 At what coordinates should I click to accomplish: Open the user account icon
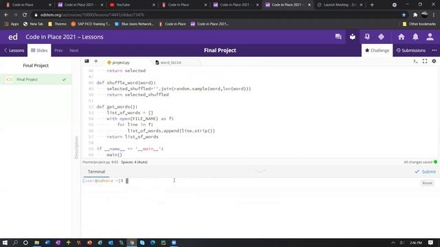(x=430, y=36)
